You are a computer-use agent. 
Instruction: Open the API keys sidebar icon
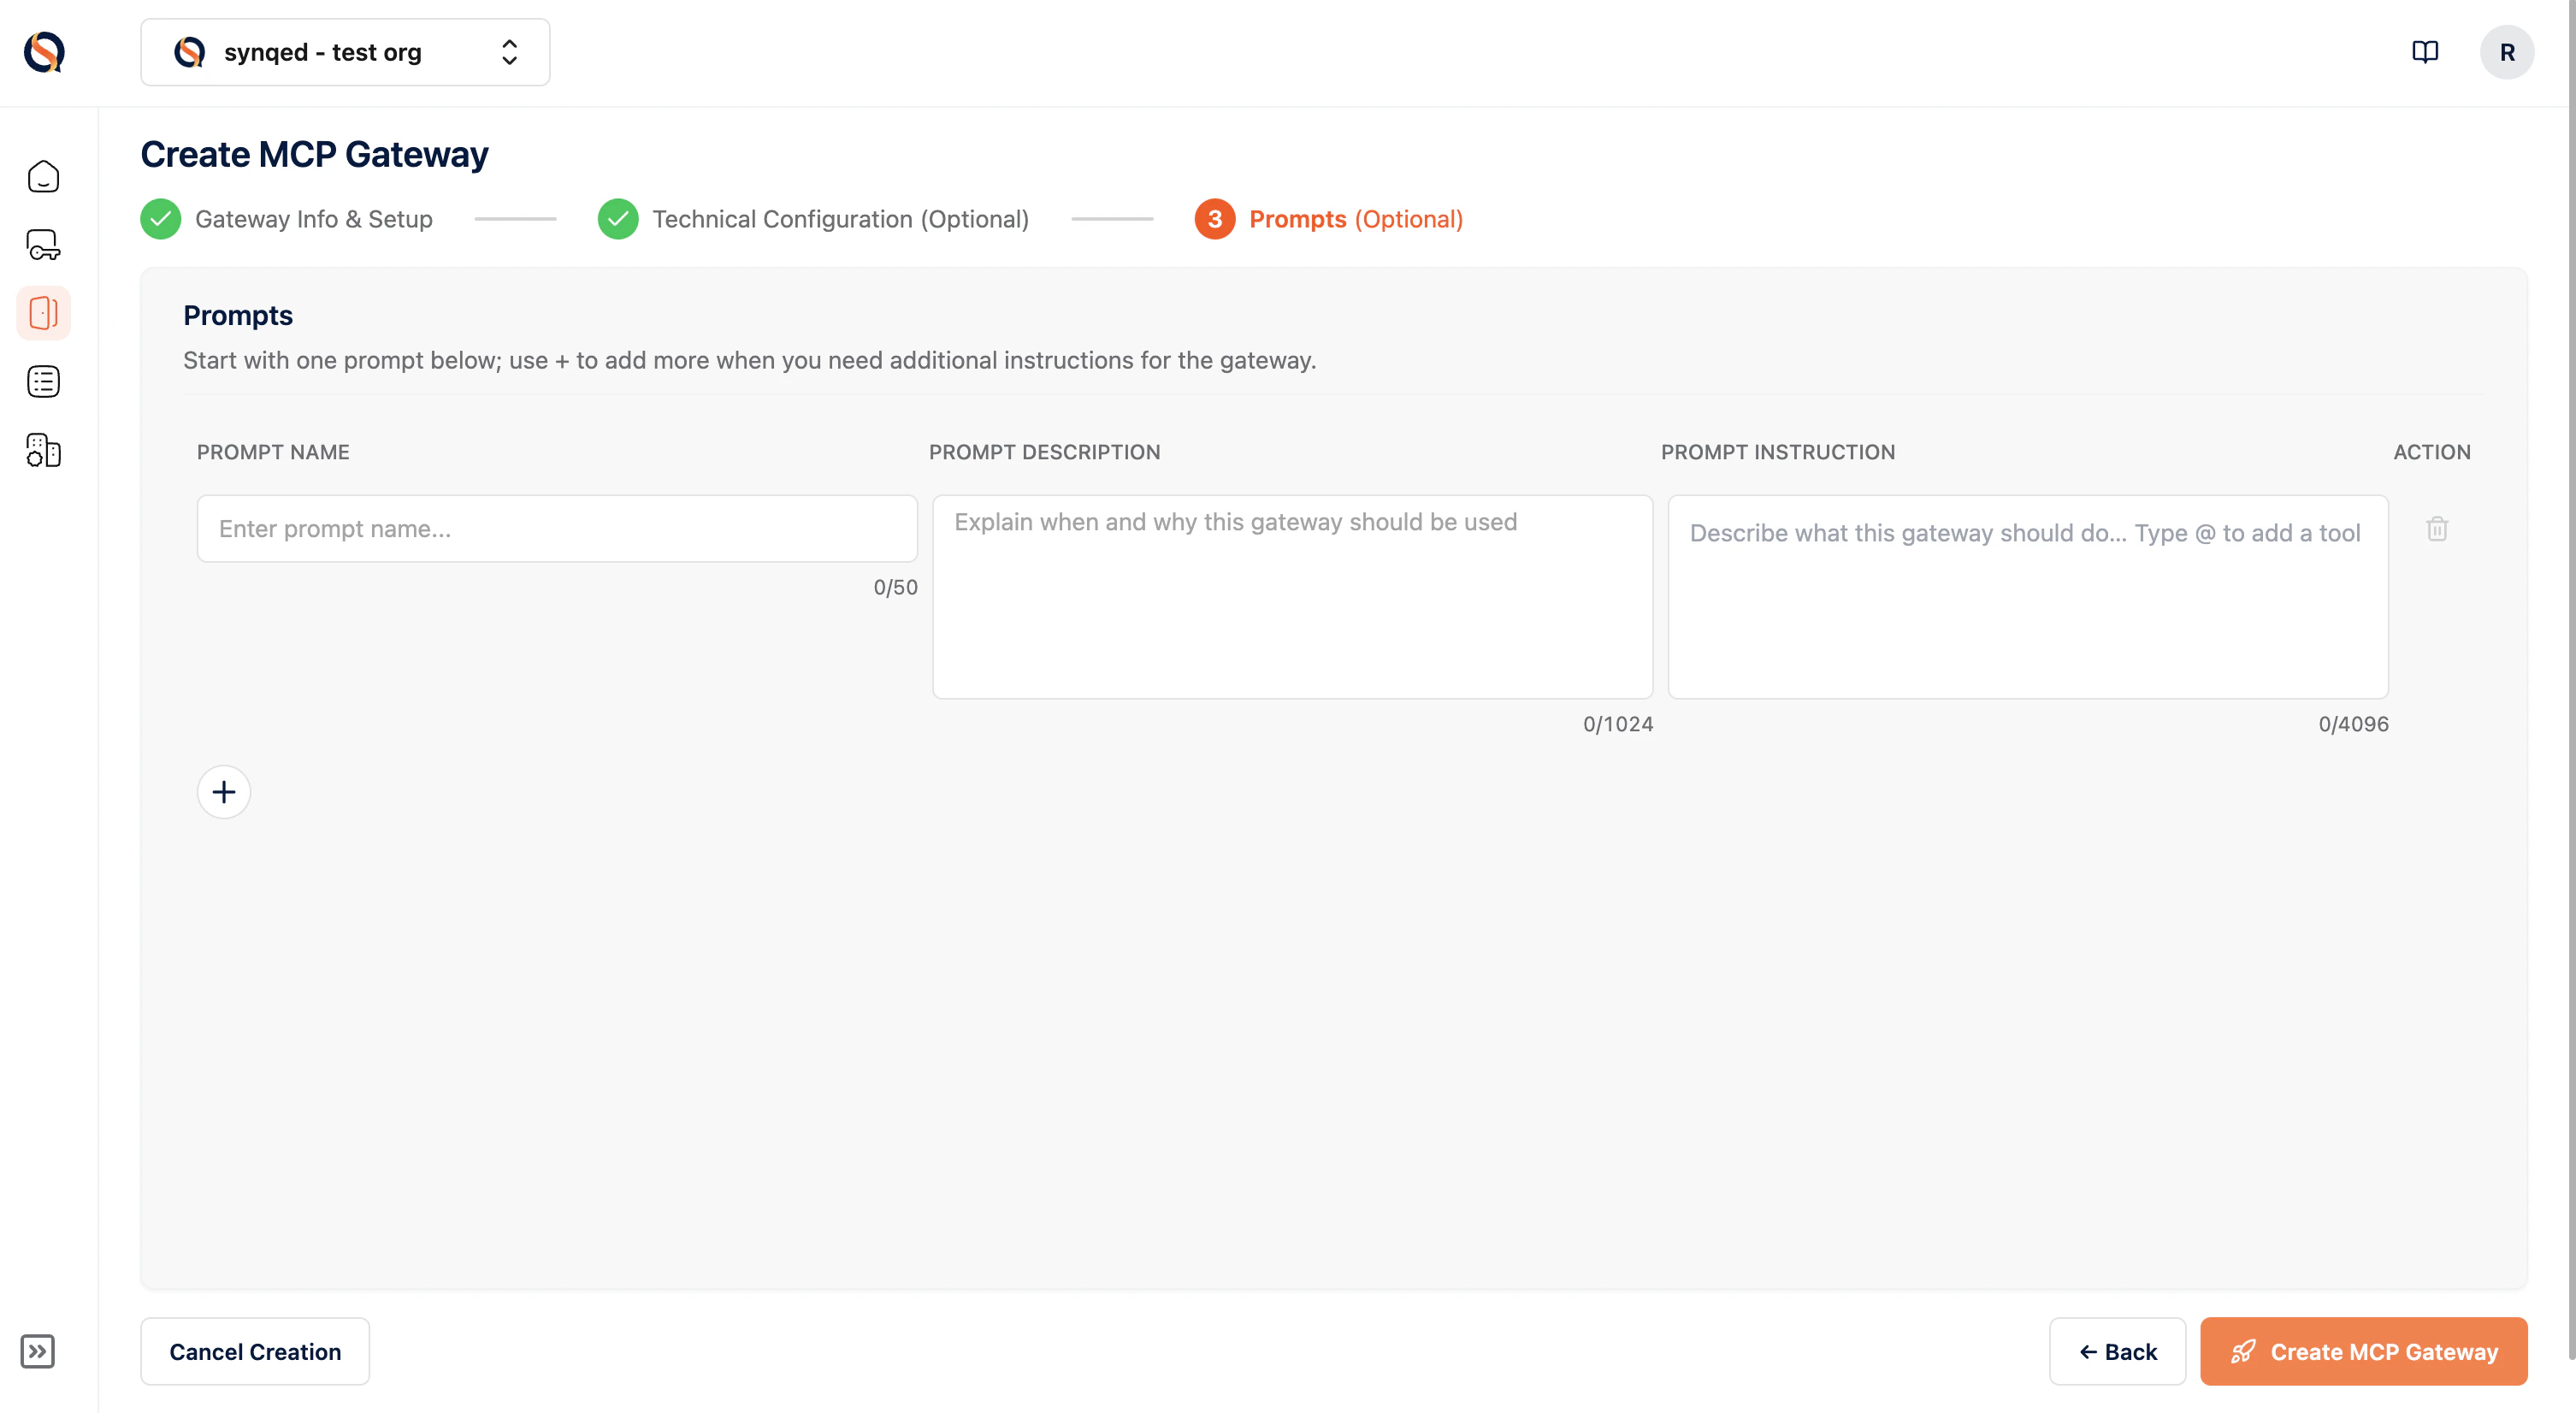pyautogui.click(x=43, y=244)
